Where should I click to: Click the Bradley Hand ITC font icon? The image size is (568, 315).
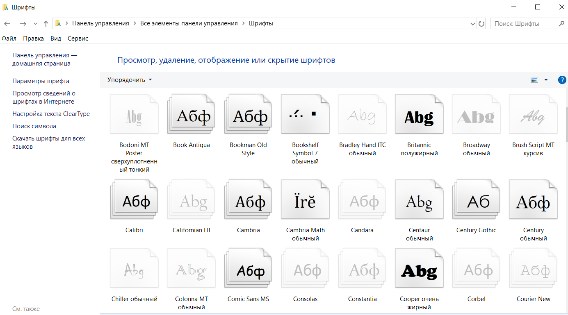362,114
